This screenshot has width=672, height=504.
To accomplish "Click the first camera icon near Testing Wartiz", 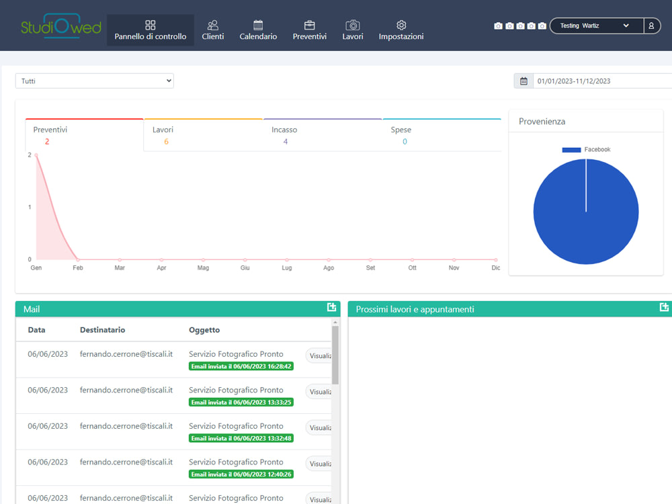I will pyautogui.click(x=498, y=25).
